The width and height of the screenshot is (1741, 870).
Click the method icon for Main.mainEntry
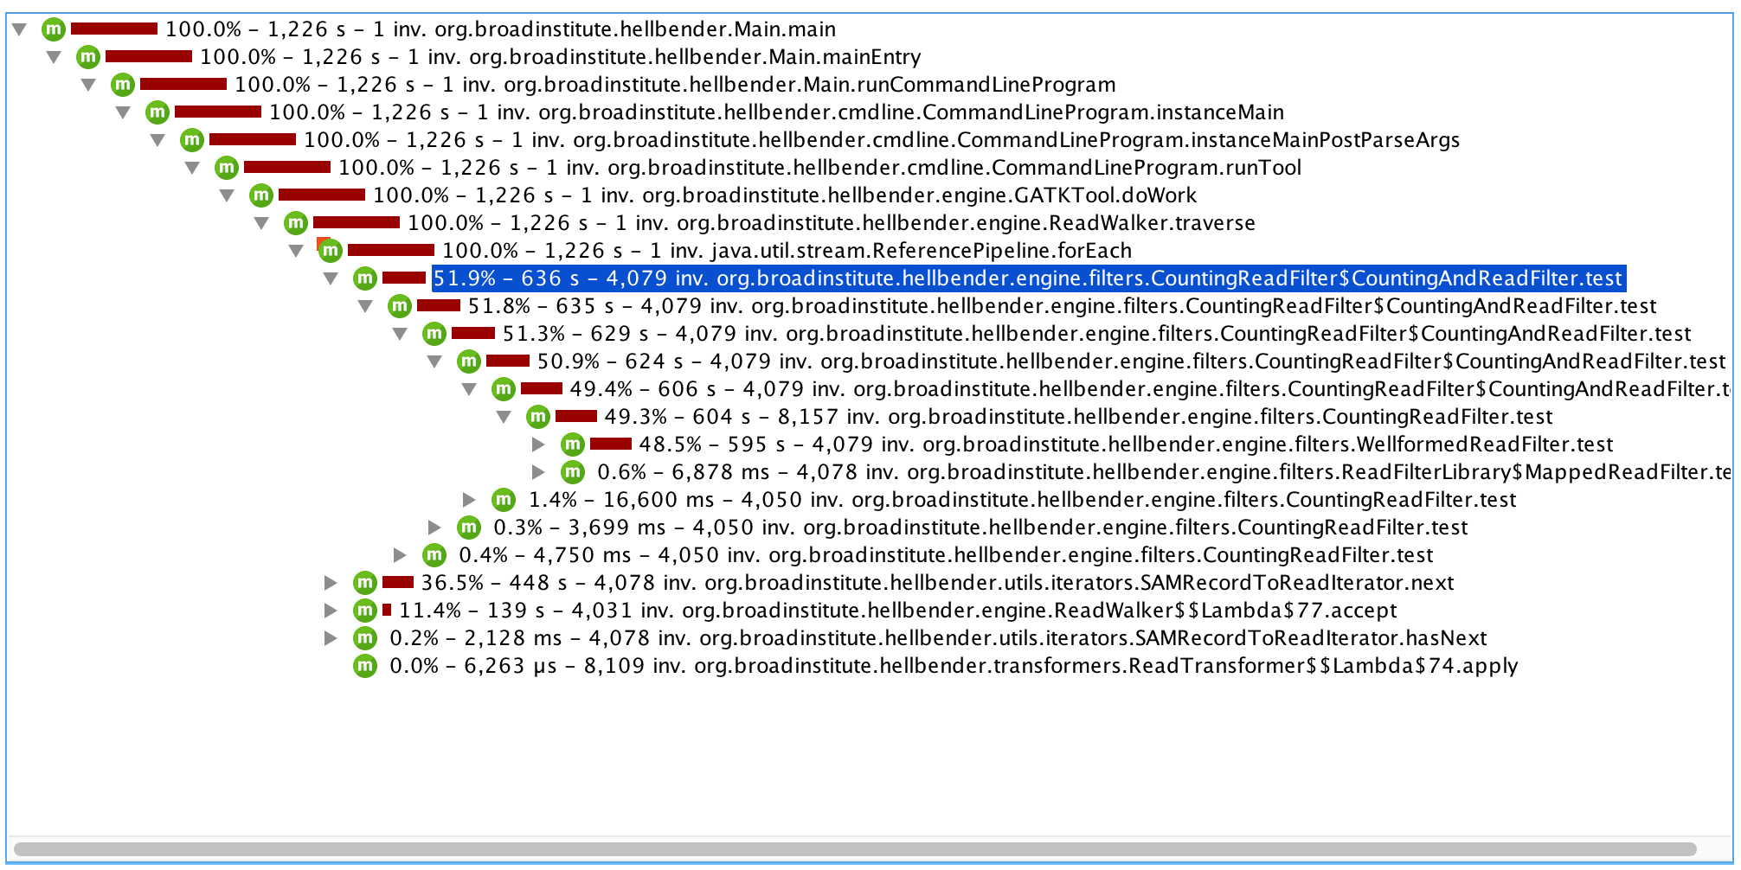pyautogui.click(x=87, y=57)
